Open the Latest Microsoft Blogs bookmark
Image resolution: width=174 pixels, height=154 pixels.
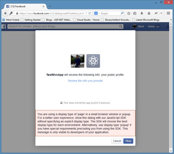[x=146, y=20]
